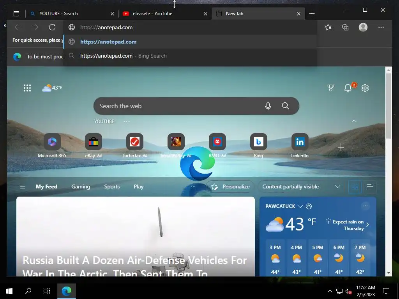Screen dimensions: 399x299
Task: Open the Action Center notifications icon
Action: click(x=386, y=291)
